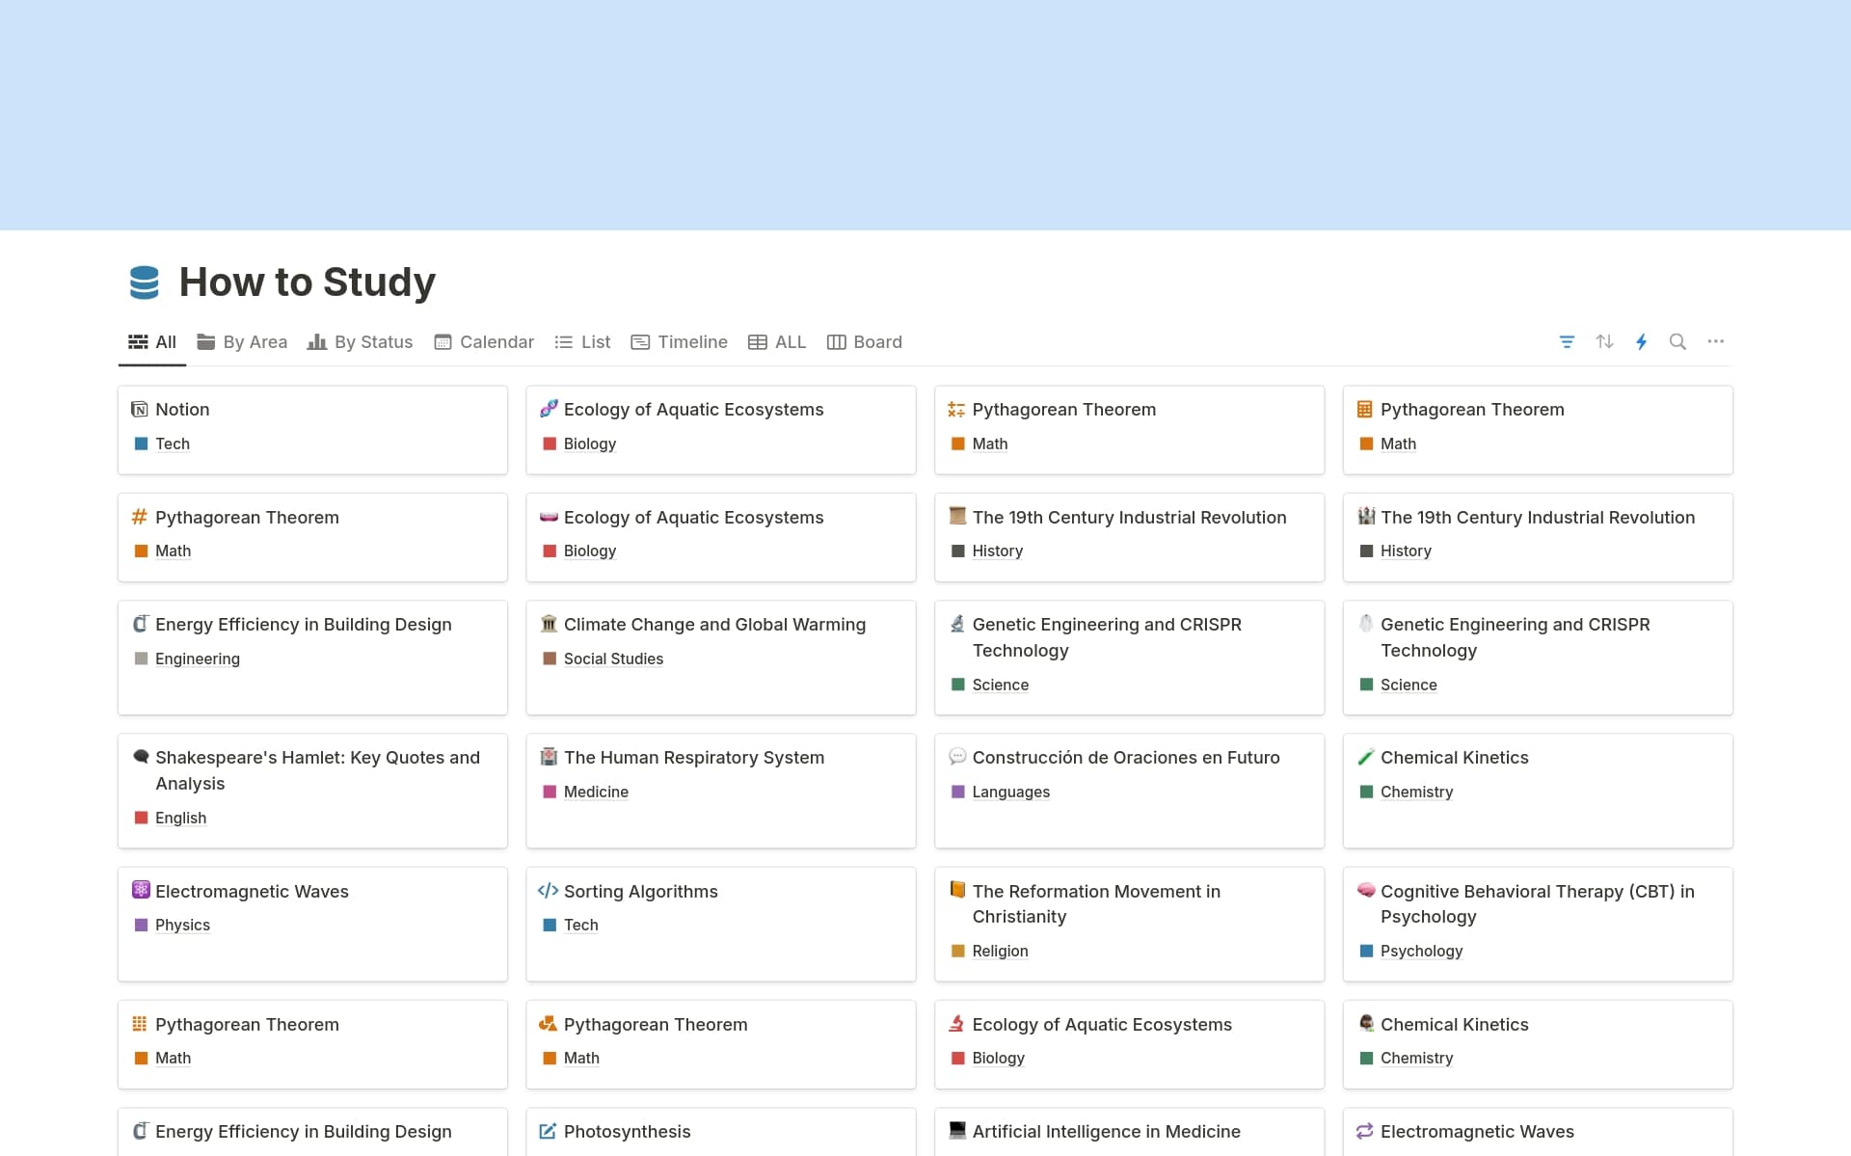Screen dimensions: 1851x1156
Task: Open the Timeline view
Action: click(679, 341)
